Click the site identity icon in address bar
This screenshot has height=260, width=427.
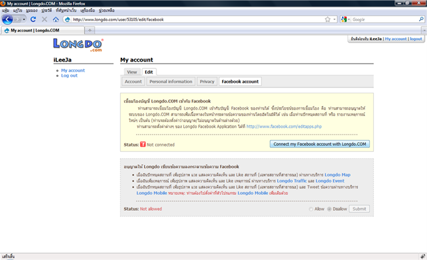tap(67, 20)
